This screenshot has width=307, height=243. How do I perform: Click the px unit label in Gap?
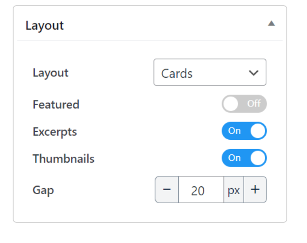click(233, 190)
